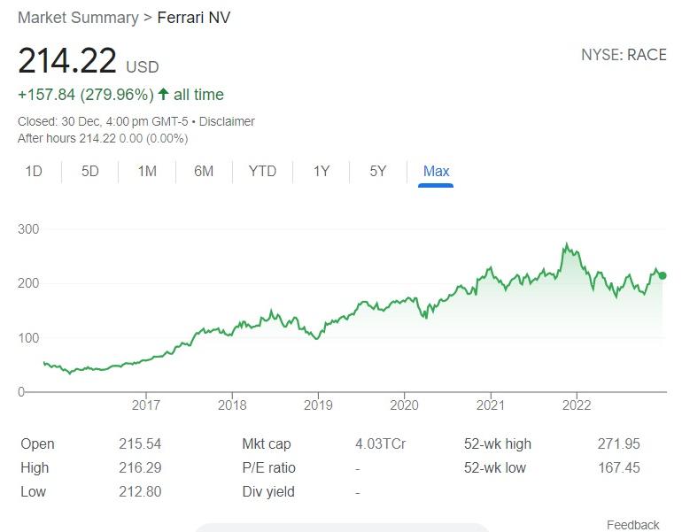Choose the YTD range tab

pos(262,171)
